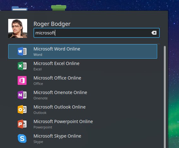
Task: Launch the blue Skype icon
Action: [22, 139]
